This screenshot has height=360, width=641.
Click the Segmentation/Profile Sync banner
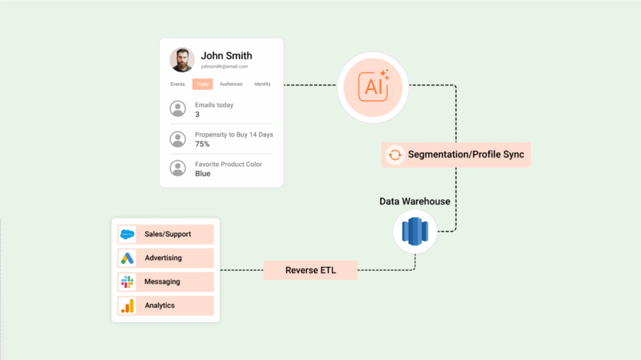point(456,154)
